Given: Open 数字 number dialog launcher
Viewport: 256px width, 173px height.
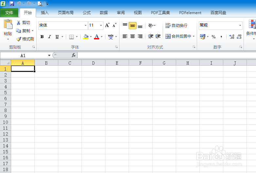Looking at the screenshot, I should (x=241, y=47).
